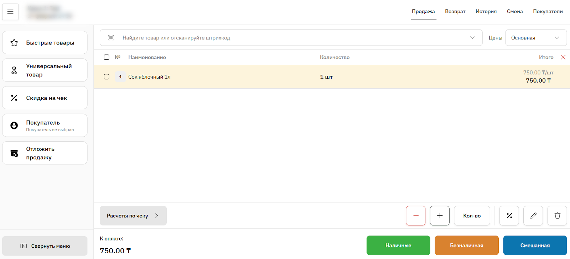Increase quantity with the plus button
The width and height of the screenshot is (570, 259).
click(440, 216)
